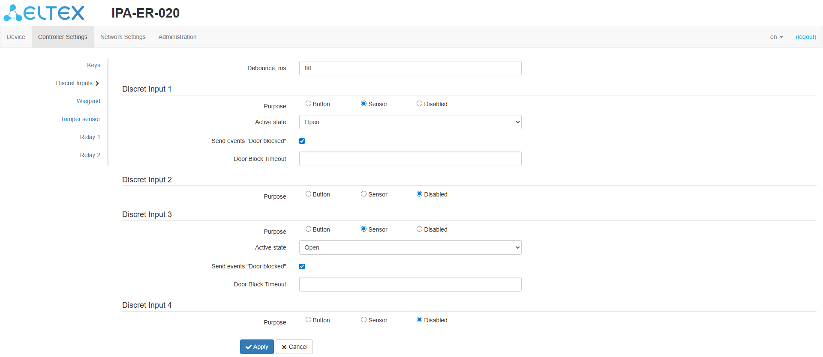Switch to Network Settings tab
Viewport: 823px width, 357px height.
123,37
